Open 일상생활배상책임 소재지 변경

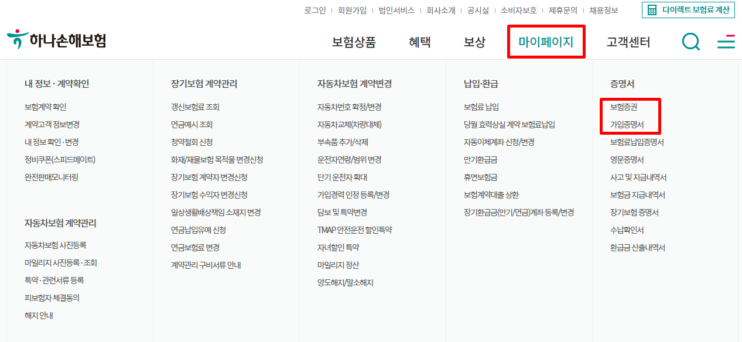[x=216, y=213]
